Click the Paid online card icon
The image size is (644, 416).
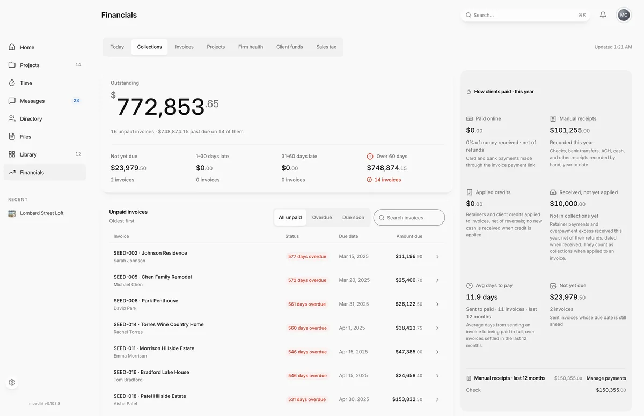[470, 118]
